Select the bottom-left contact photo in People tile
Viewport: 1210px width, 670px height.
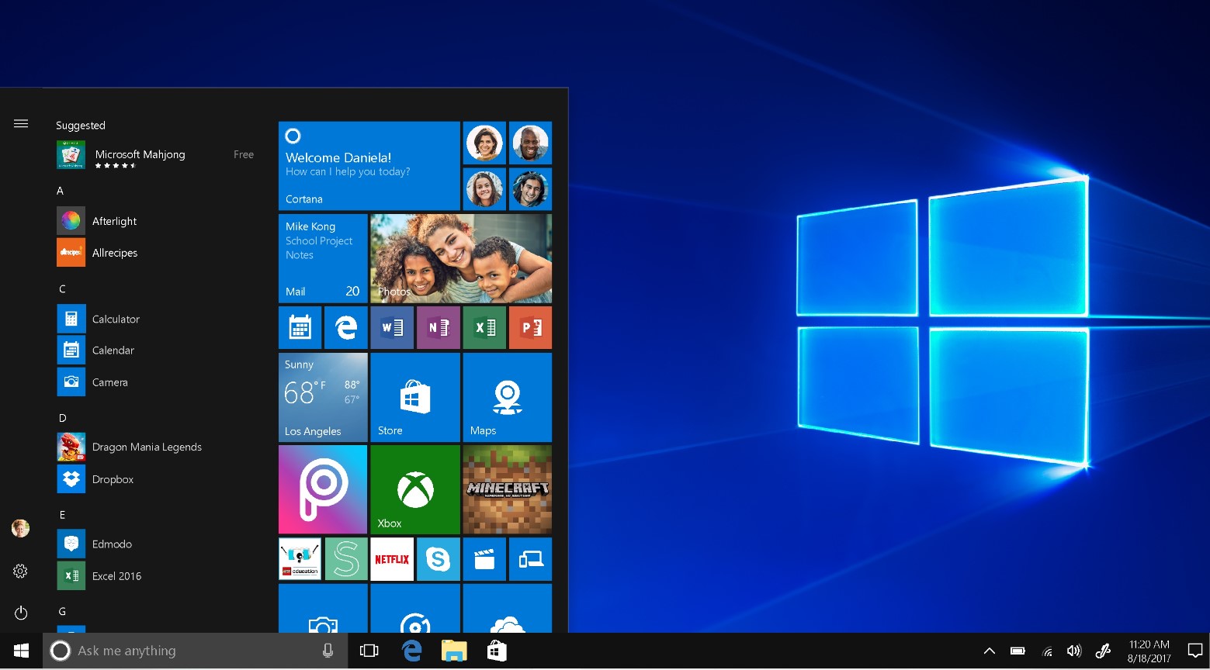[x=484, y=189]
